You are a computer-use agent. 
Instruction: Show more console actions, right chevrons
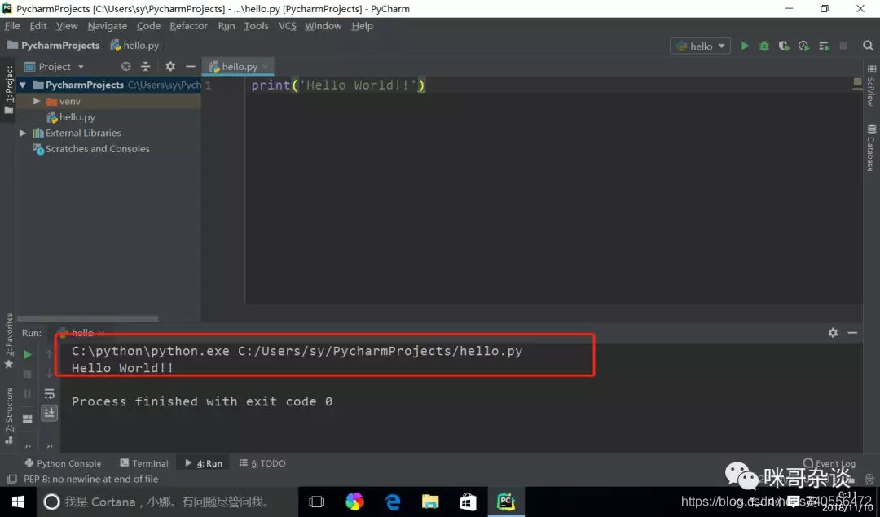tap(50, 446)
